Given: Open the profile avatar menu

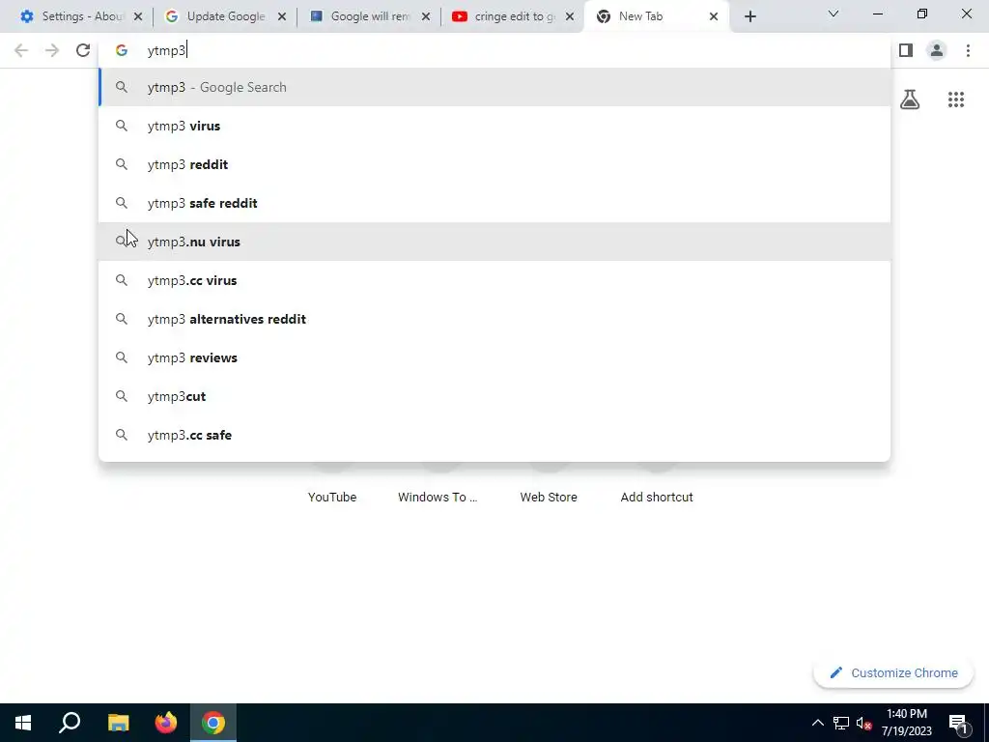Looking at the screenshot, I should click(937, 50).
